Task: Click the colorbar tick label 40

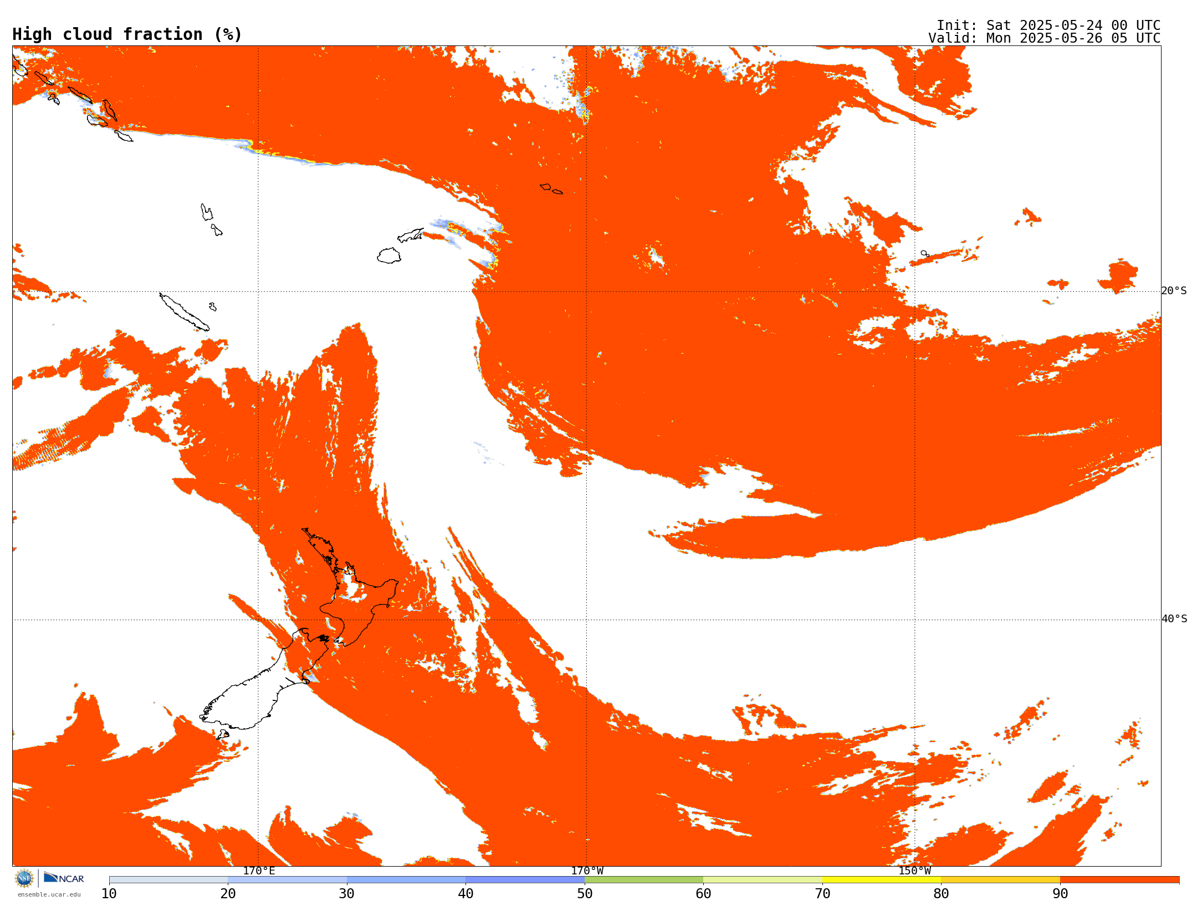Action: point(466,894)
